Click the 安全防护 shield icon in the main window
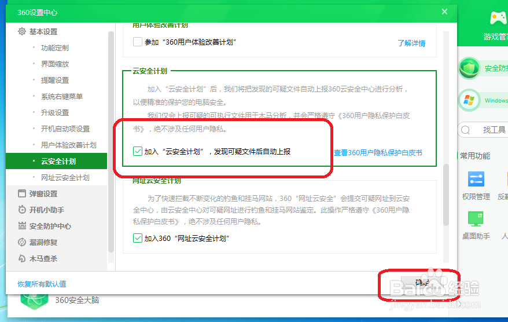Screen dimensions: 508x322 tap(469, 68)
